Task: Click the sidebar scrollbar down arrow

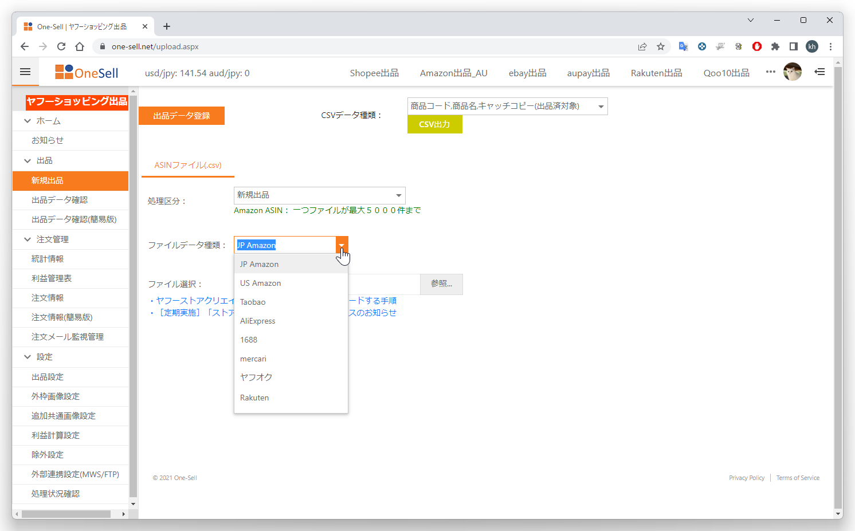Action: pyautogui.click(x=134, y=503)
